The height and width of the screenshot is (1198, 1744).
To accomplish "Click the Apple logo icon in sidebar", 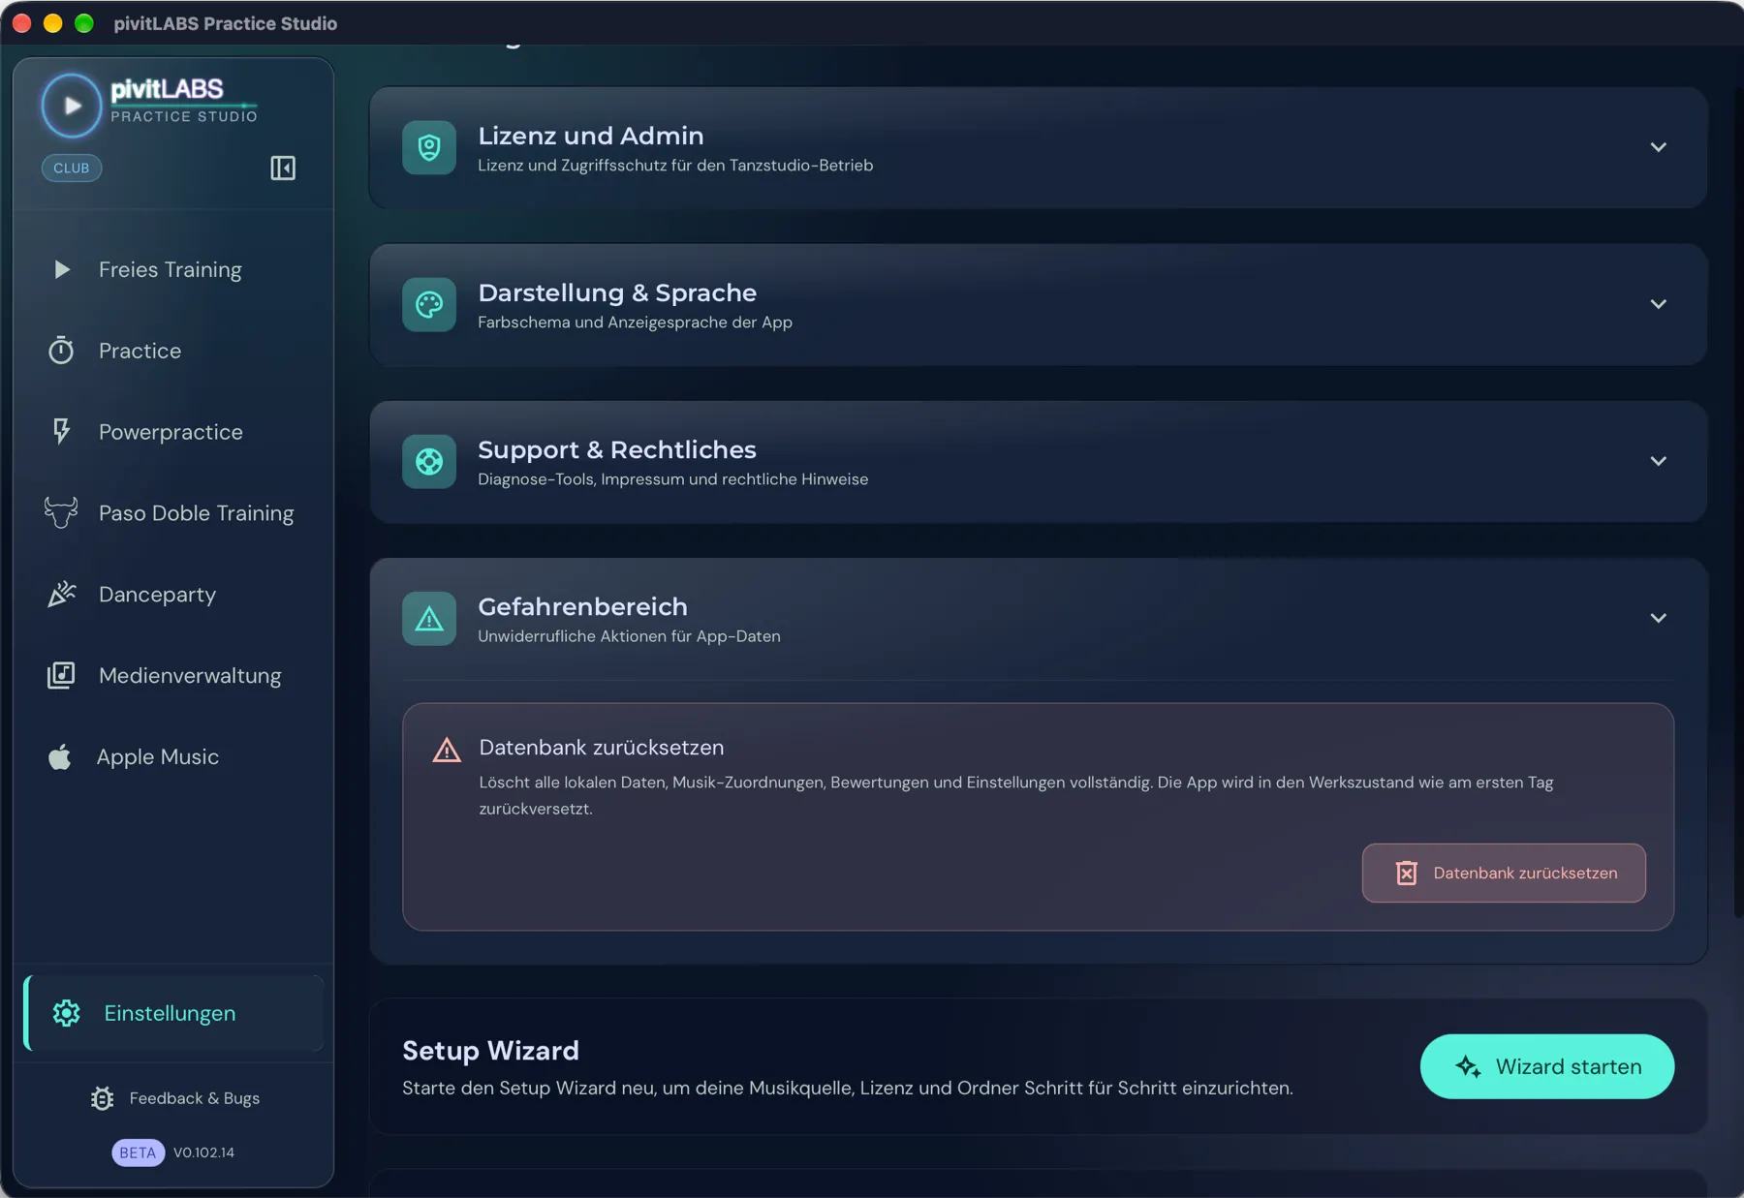I will pyautogui.click(x=60, y=756).
